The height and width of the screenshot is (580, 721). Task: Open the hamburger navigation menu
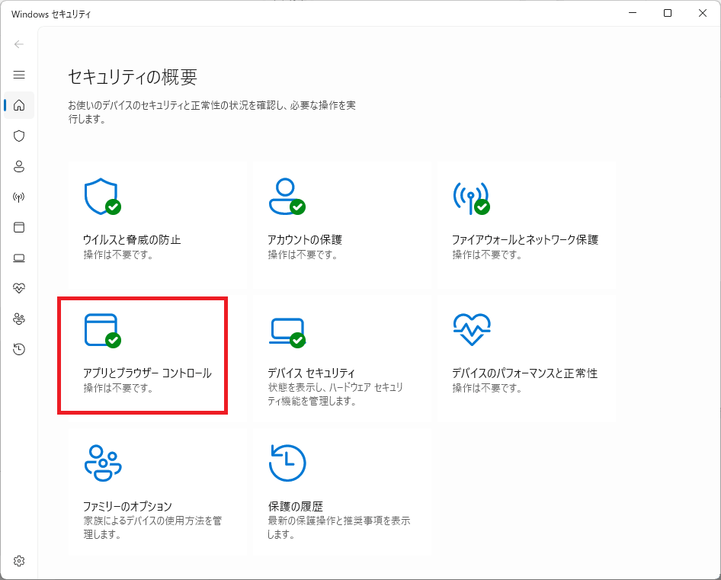19,75
